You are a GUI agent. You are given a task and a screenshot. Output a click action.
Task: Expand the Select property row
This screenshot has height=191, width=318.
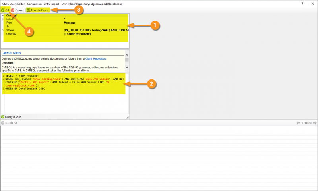click(3, 19)
